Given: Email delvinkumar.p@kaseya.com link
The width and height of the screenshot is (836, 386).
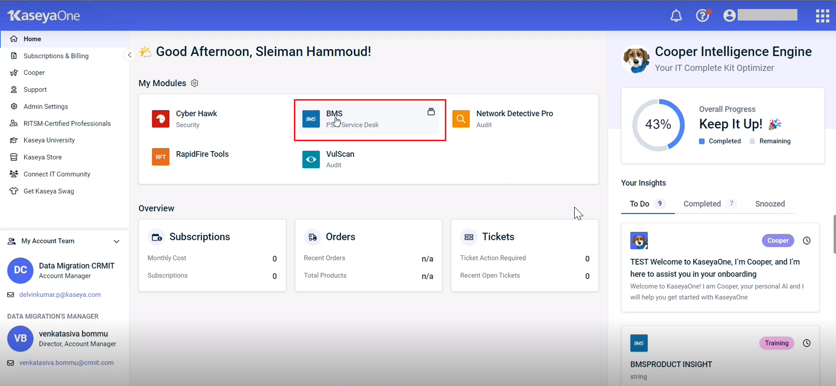Looking at the screenshot, I should (60, 295).
